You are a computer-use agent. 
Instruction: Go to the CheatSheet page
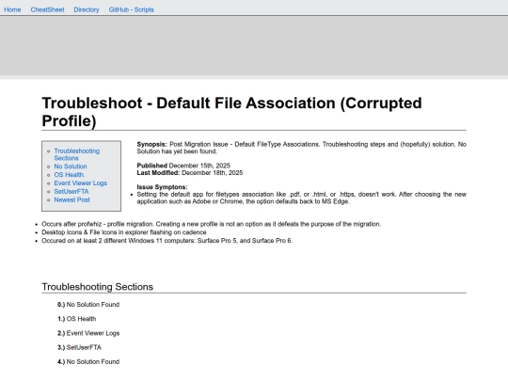[x=47, y=9]
